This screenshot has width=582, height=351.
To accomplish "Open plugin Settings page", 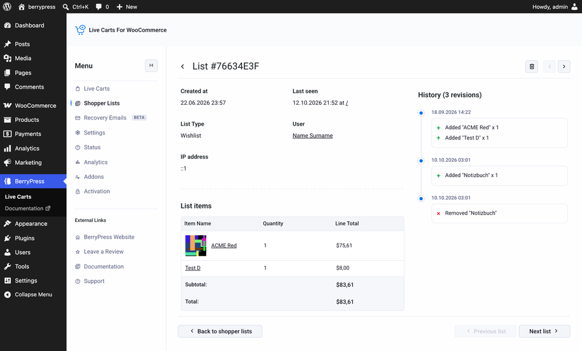I will click(x=95, y=133).
